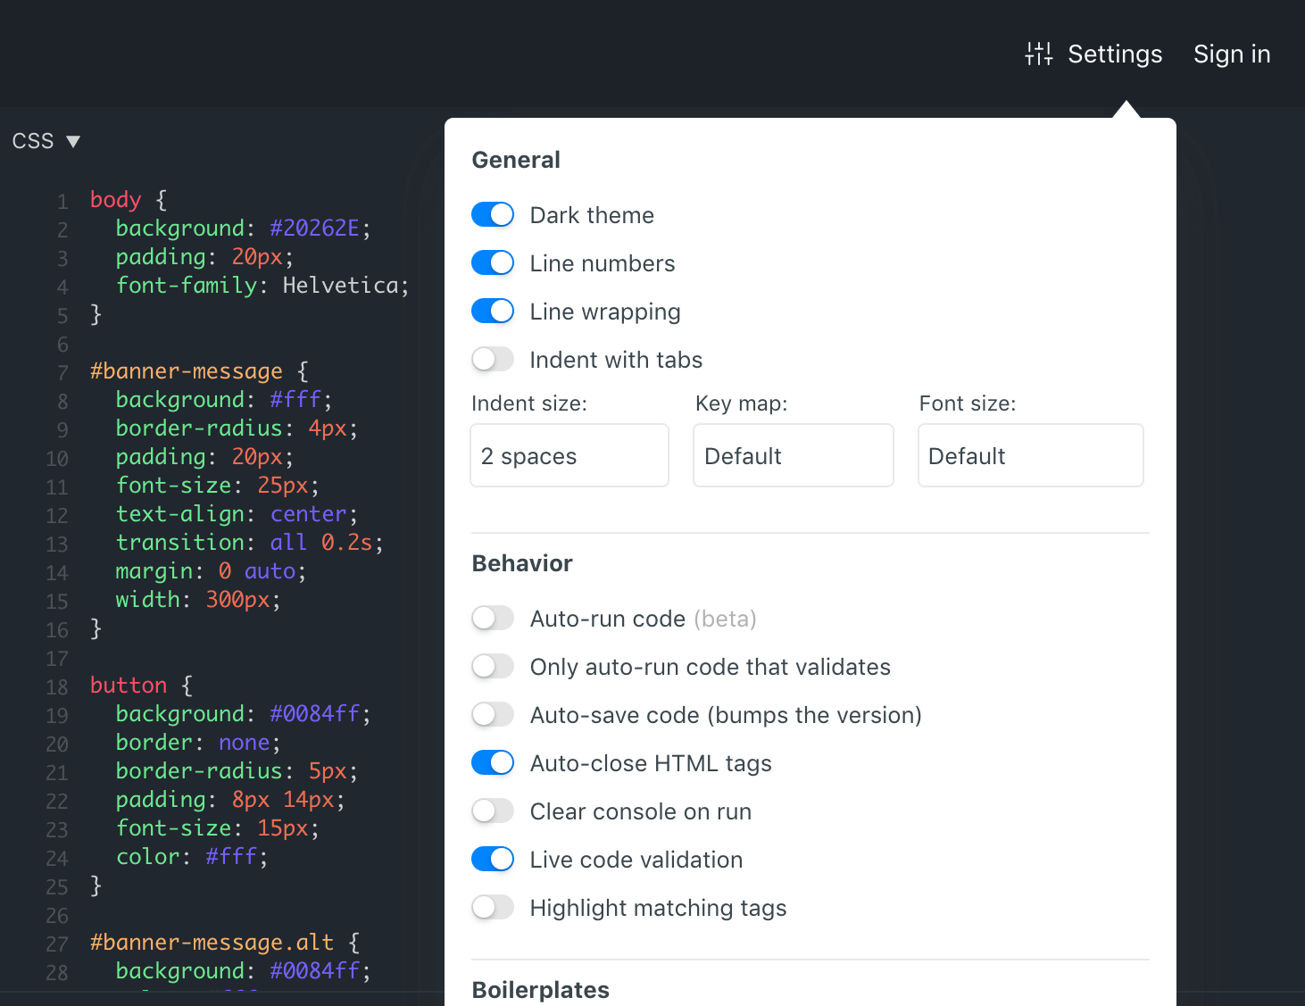Disable the Dark theme toggle

[x=492, y=214]
